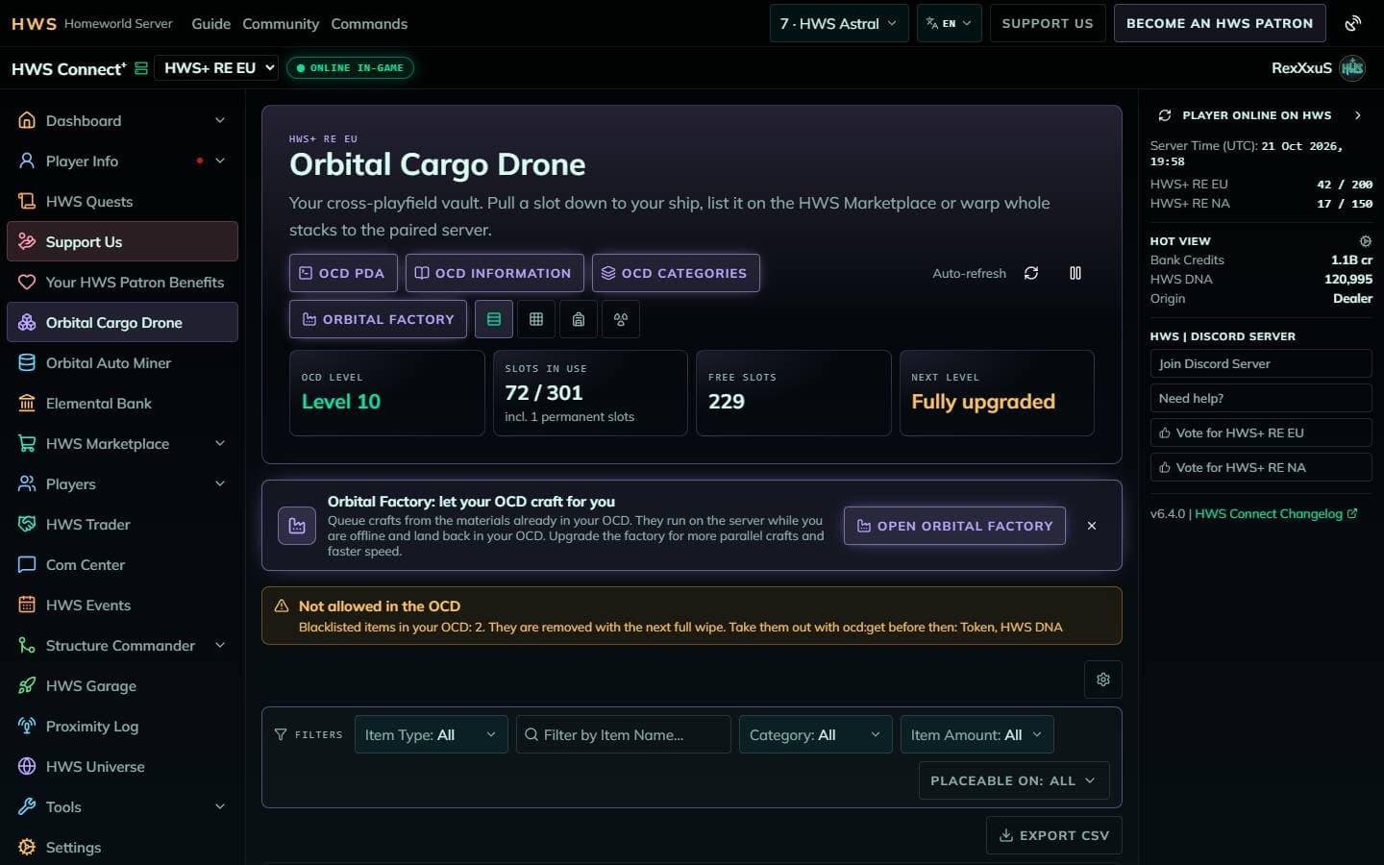
Task: Open the HWS+ RE EU server selector
Action: coord(217,68)
